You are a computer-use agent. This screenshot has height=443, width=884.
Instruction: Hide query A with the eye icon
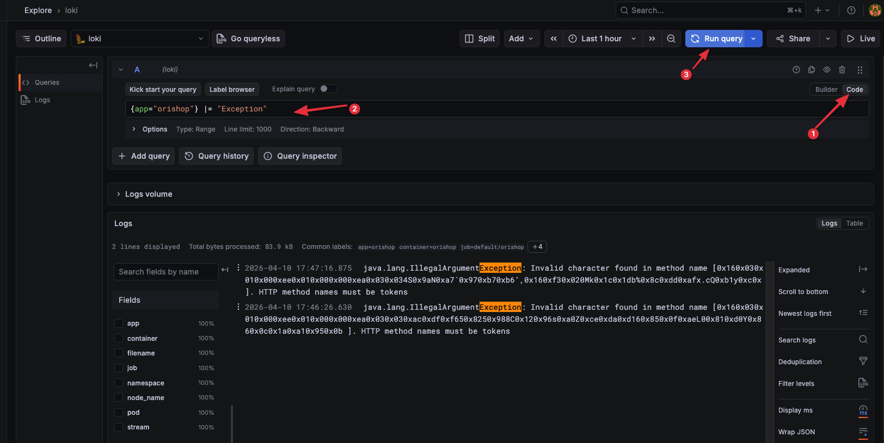pos(827,70)
